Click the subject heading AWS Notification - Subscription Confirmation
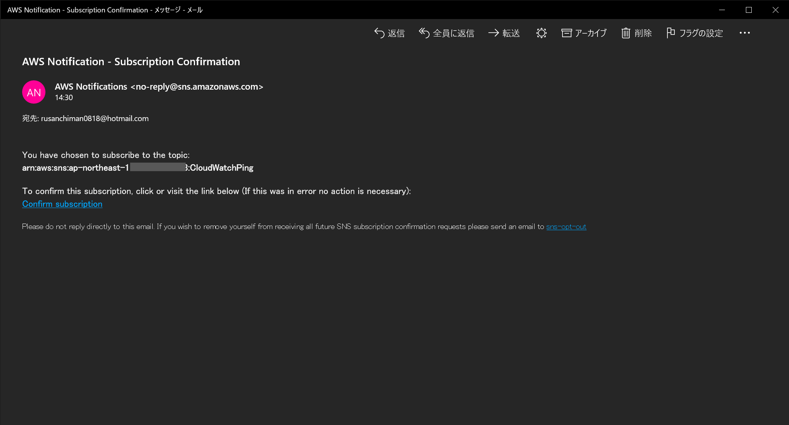This screenshot has height=425, width=789. (x=131, y=61)
